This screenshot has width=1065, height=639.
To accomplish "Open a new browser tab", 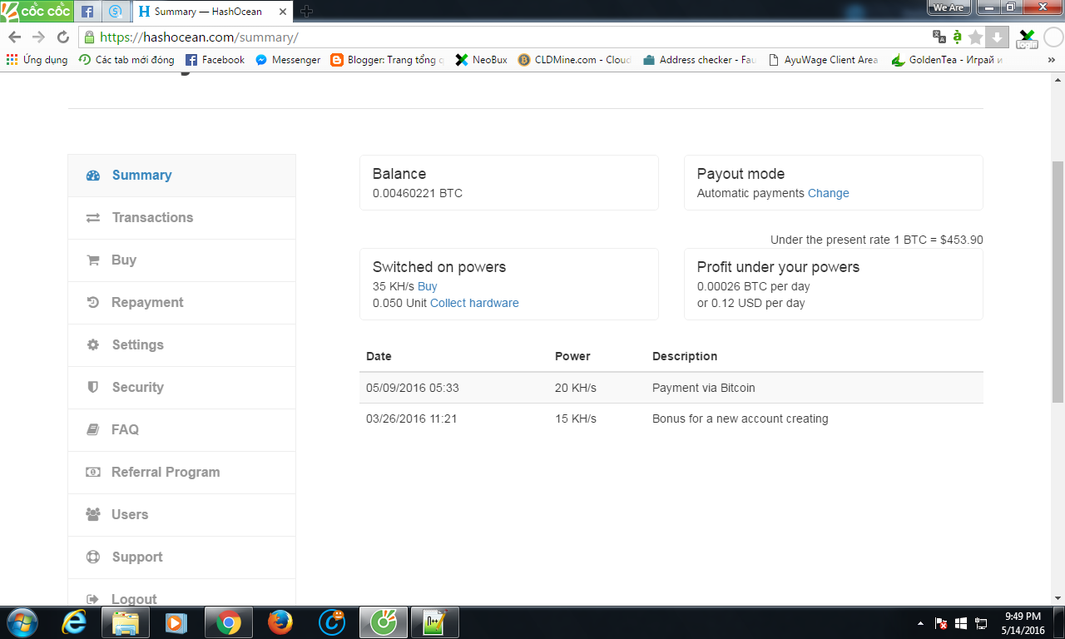I will click(x=307, y=12).
